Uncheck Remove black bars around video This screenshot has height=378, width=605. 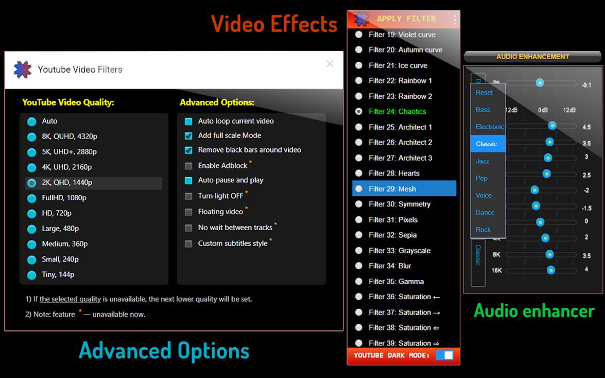(x=188, y=150)
